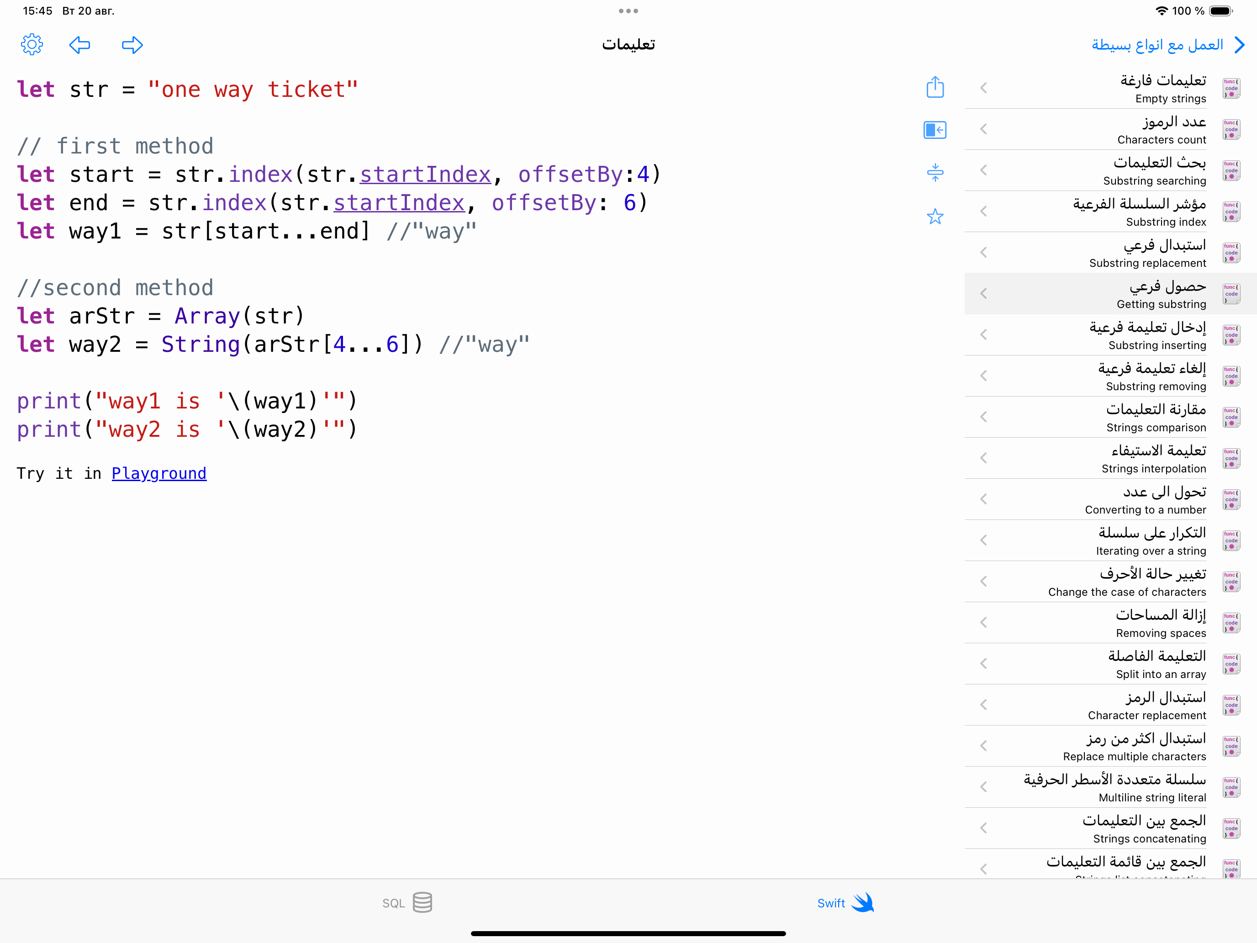Open the Empty strings item
This screenshot has height=943, width=1257.
coord(1110,88)
